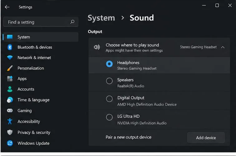Open Personalization settings
The height and width of the screenshot is (156, 236).
pos(41,68)
